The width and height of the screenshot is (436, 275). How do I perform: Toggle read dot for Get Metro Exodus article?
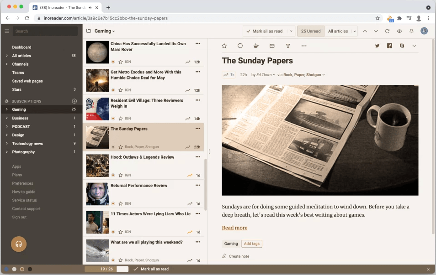coord(113,90)
